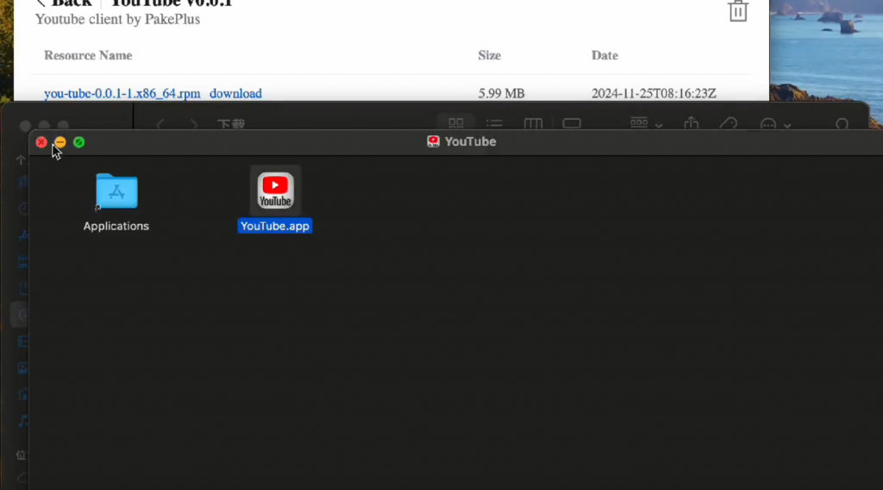Open the Applications folder shortcut
The width and height of the screenshot is (883, 490).
pos(116,192)
